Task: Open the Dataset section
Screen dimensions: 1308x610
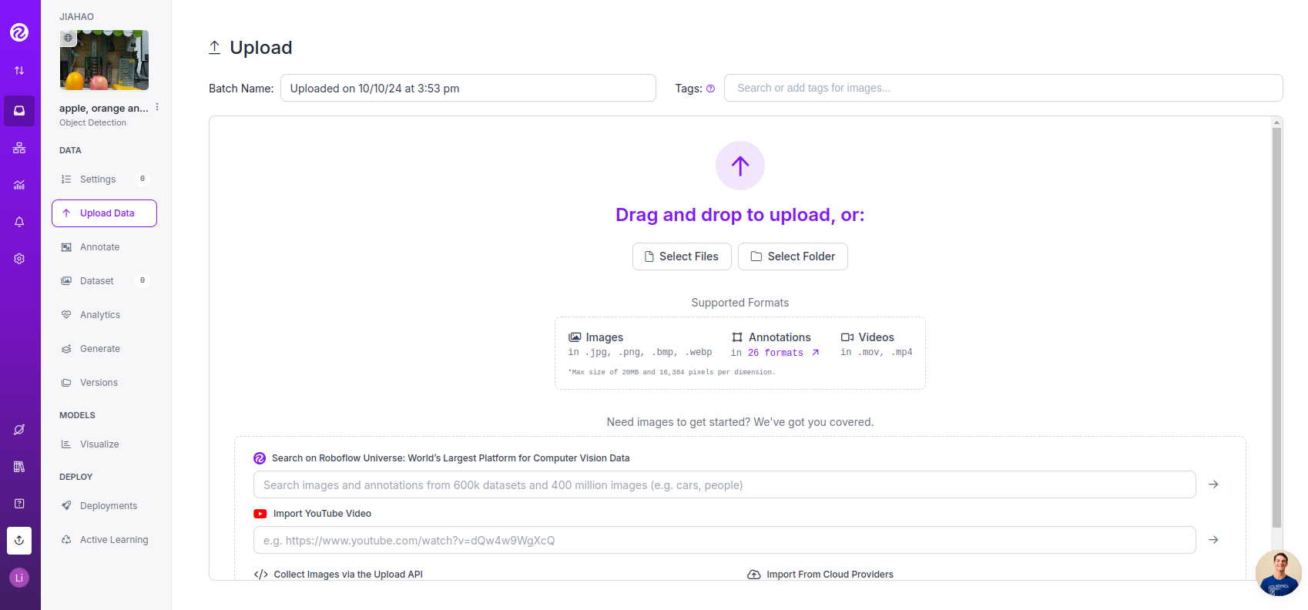Action: point(104,281)
